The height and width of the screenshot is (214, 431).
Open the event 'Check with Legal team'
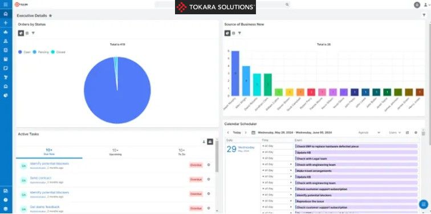[x=356, y=159]
